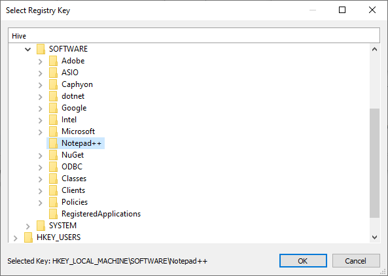Click the scrollbar down arrow
The width and height of the screenshot is (388, 276).
(x=375, y=237)
